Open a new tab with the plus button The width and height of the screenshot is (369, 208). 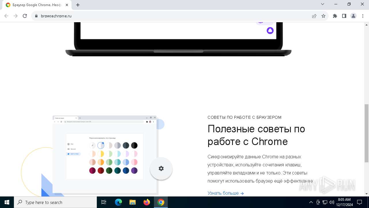click(78, 5)
